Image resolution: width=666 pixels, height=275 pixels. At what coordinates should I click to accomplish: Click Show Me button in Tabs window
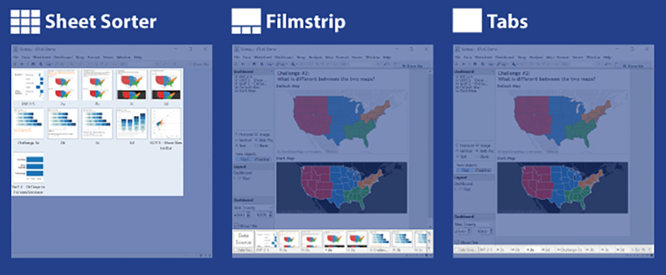[633, 66]
